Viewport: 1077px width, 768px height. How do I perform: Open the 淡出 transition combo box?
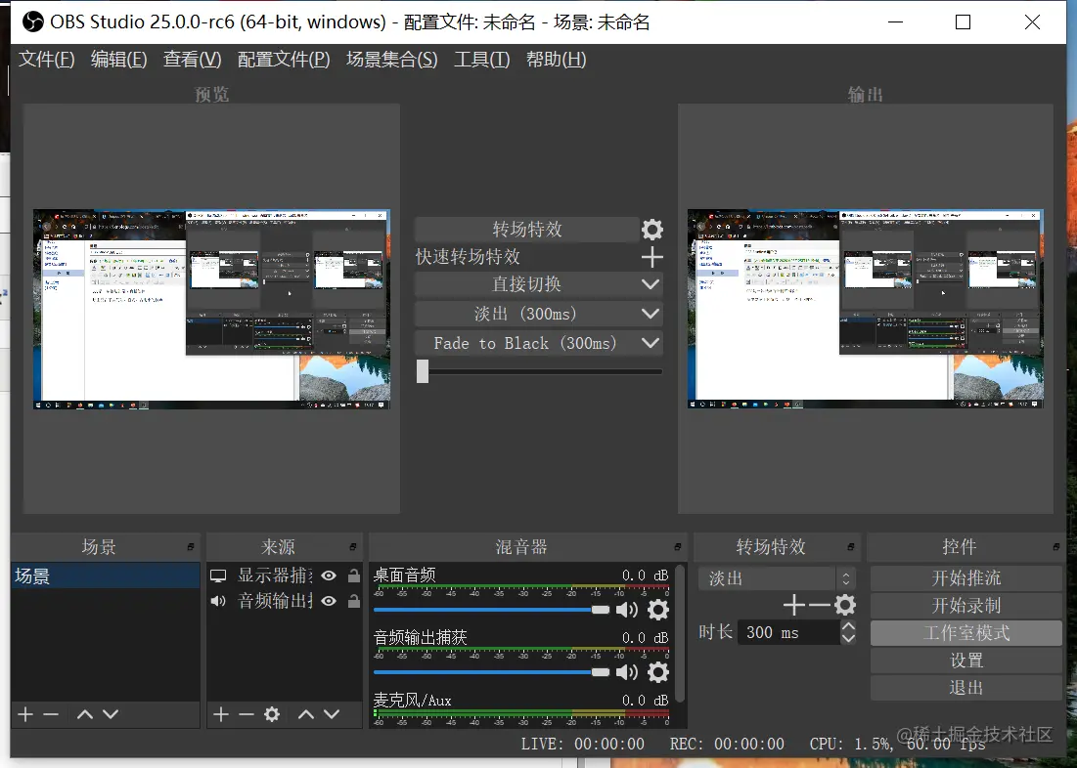coord(777,578)
